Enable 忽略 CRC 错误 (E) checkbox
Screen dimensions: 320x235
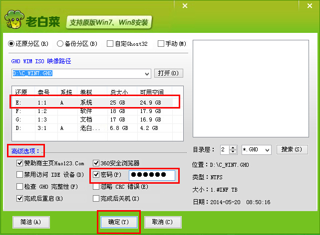(96, 186)
